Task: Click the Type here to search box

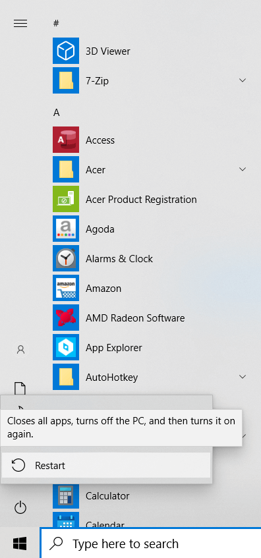Action: (151, 544)
